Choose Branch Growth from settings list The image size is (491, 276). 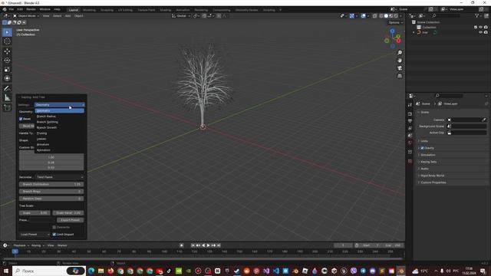coord(59,128)
